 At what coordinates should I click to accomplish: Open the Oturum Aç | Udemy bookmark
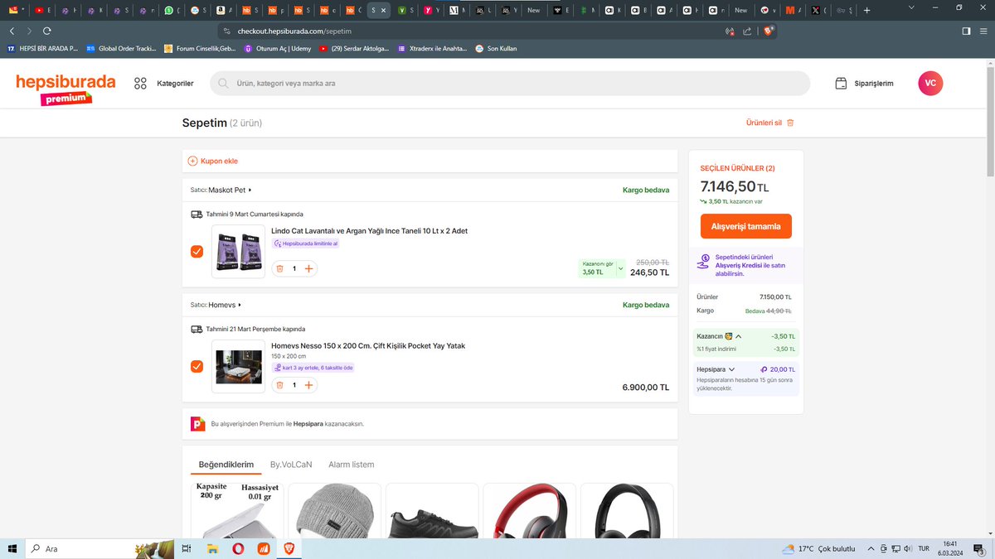pos(277,49)
